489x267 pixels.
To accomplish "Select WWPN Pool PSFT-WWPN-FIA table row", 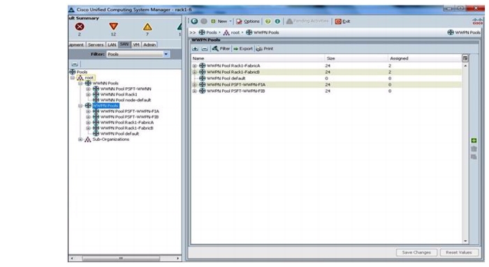I will [x=326, y=84].
